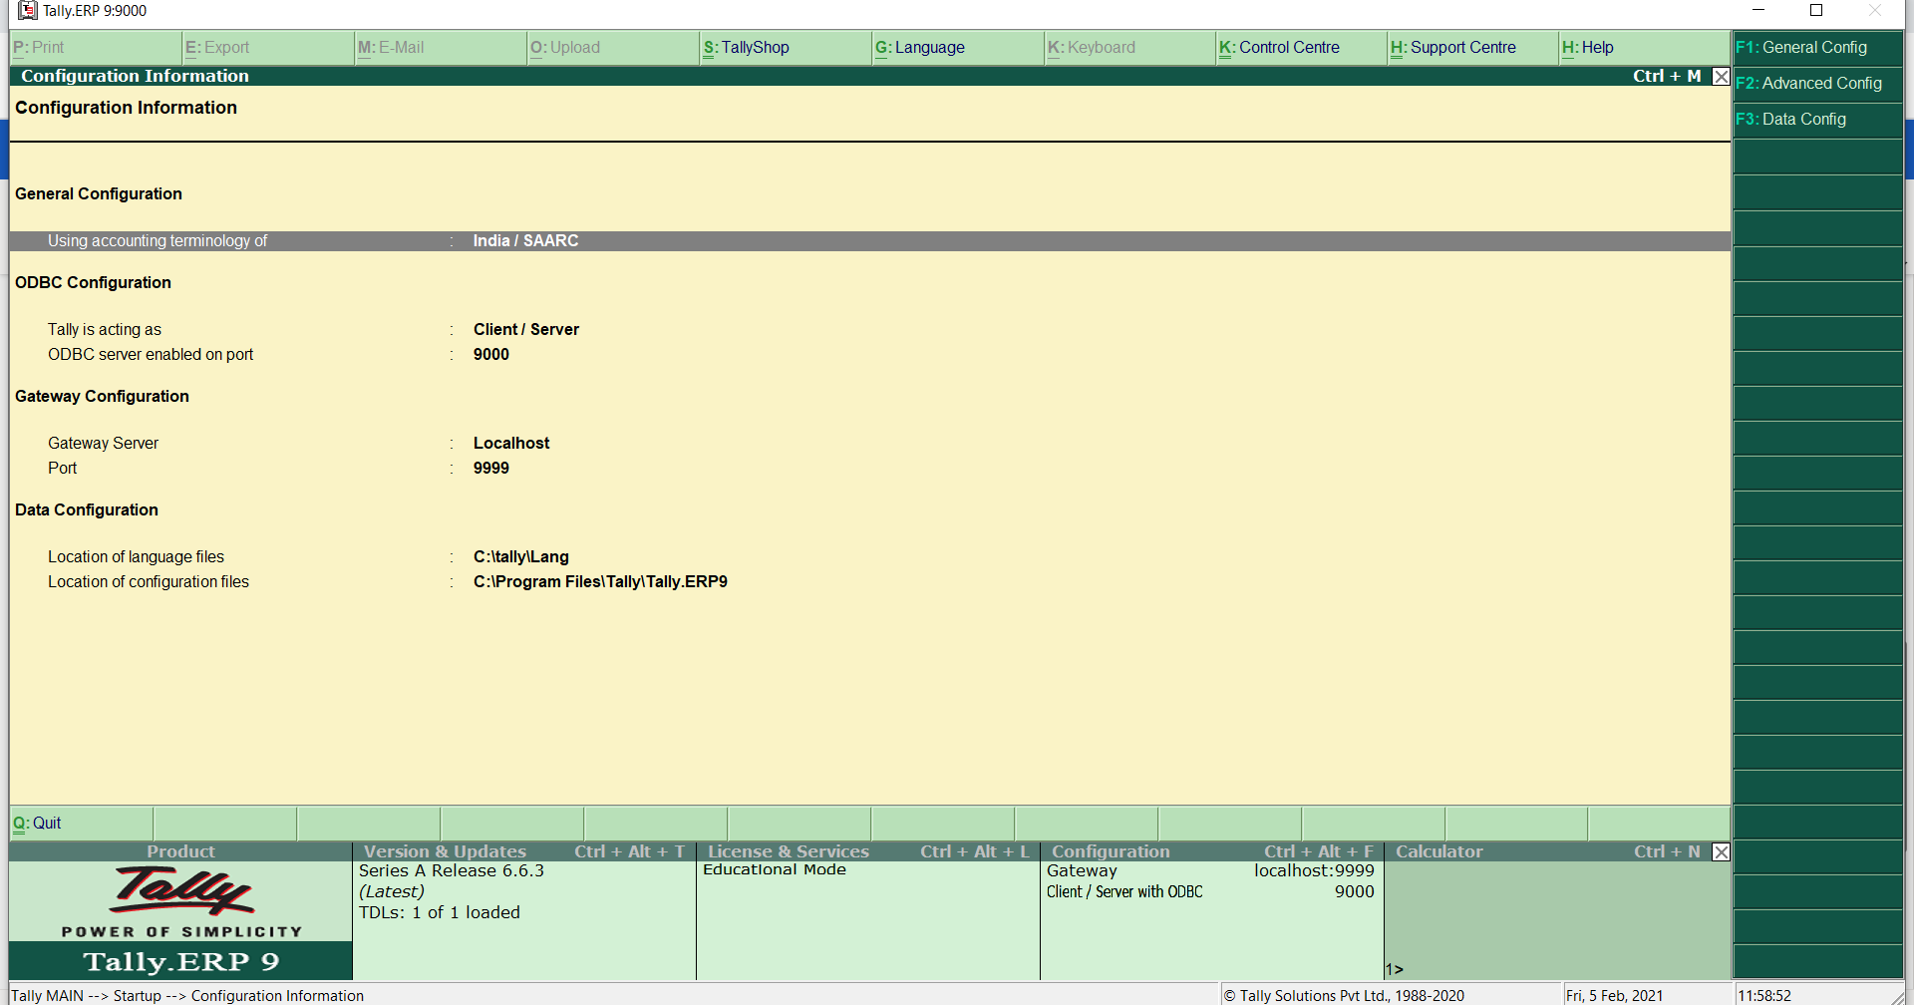Image resolution: width=1914 pixels, height=1005 pixels.
Task: Click C:\Program Files\Tally\Tally.ERP9 path
Action: 600,582
